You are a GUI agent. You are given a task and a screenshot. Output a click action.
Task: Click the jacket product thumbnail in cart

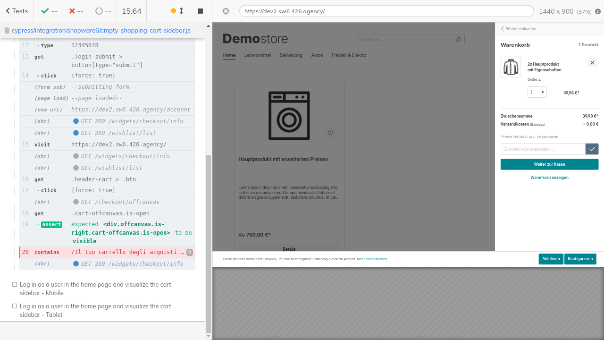(511, 67)
